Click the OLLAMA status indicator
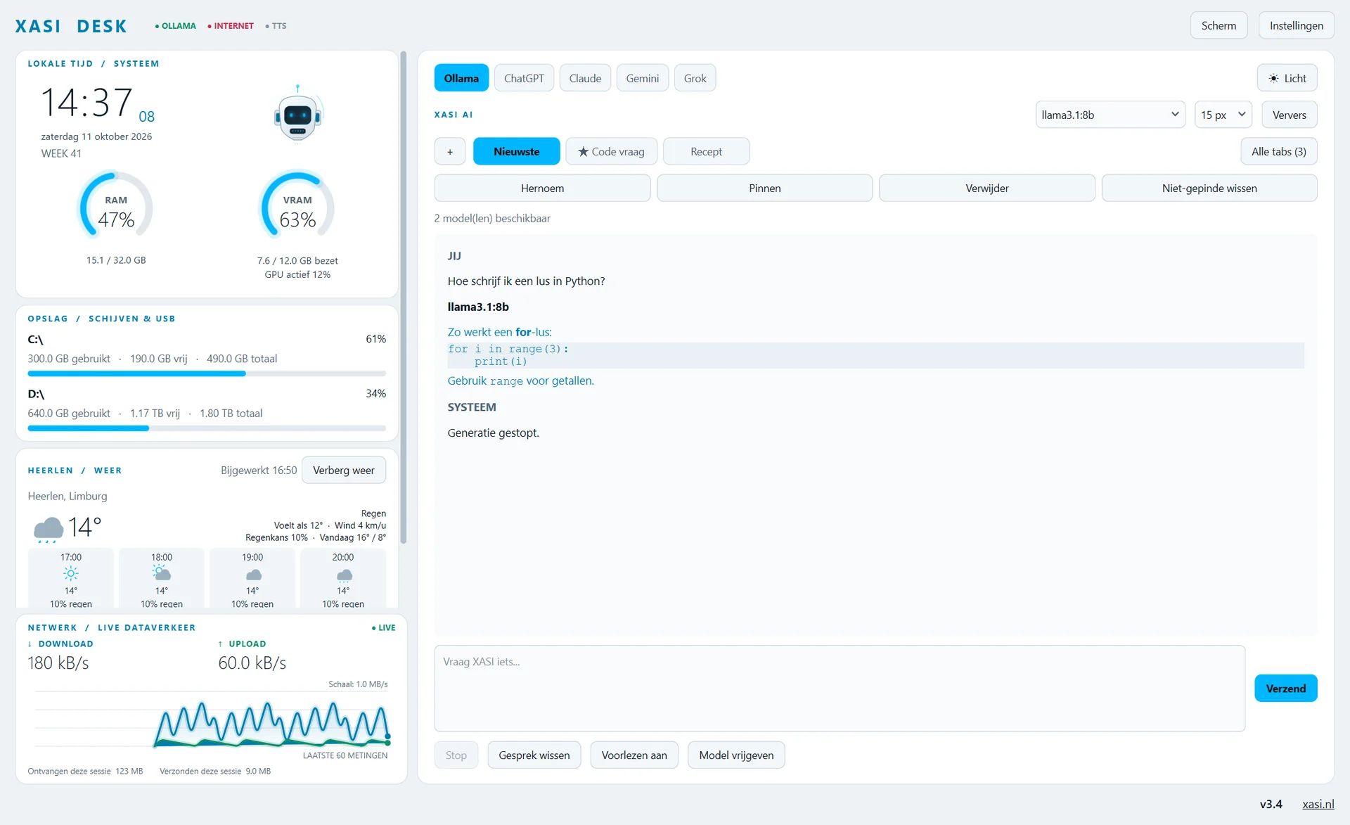The height and width of the screenshot is (825, 1350). (x=176, y=26)
